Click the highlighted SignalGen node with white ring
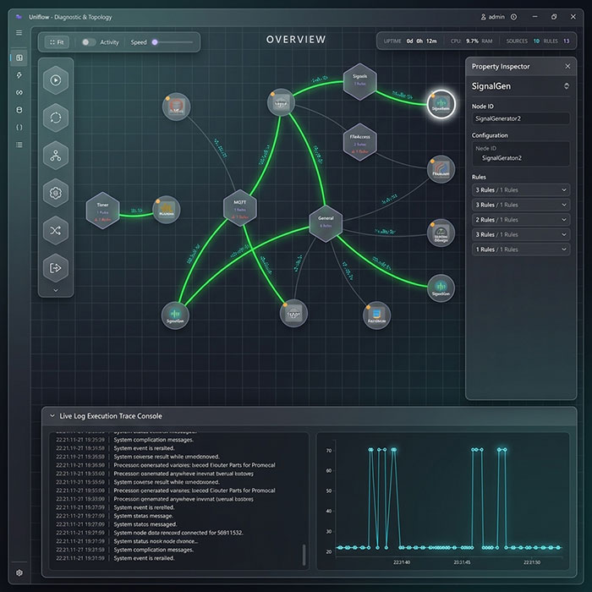Screen dimensions: 592x592 (x=441, y=104)
